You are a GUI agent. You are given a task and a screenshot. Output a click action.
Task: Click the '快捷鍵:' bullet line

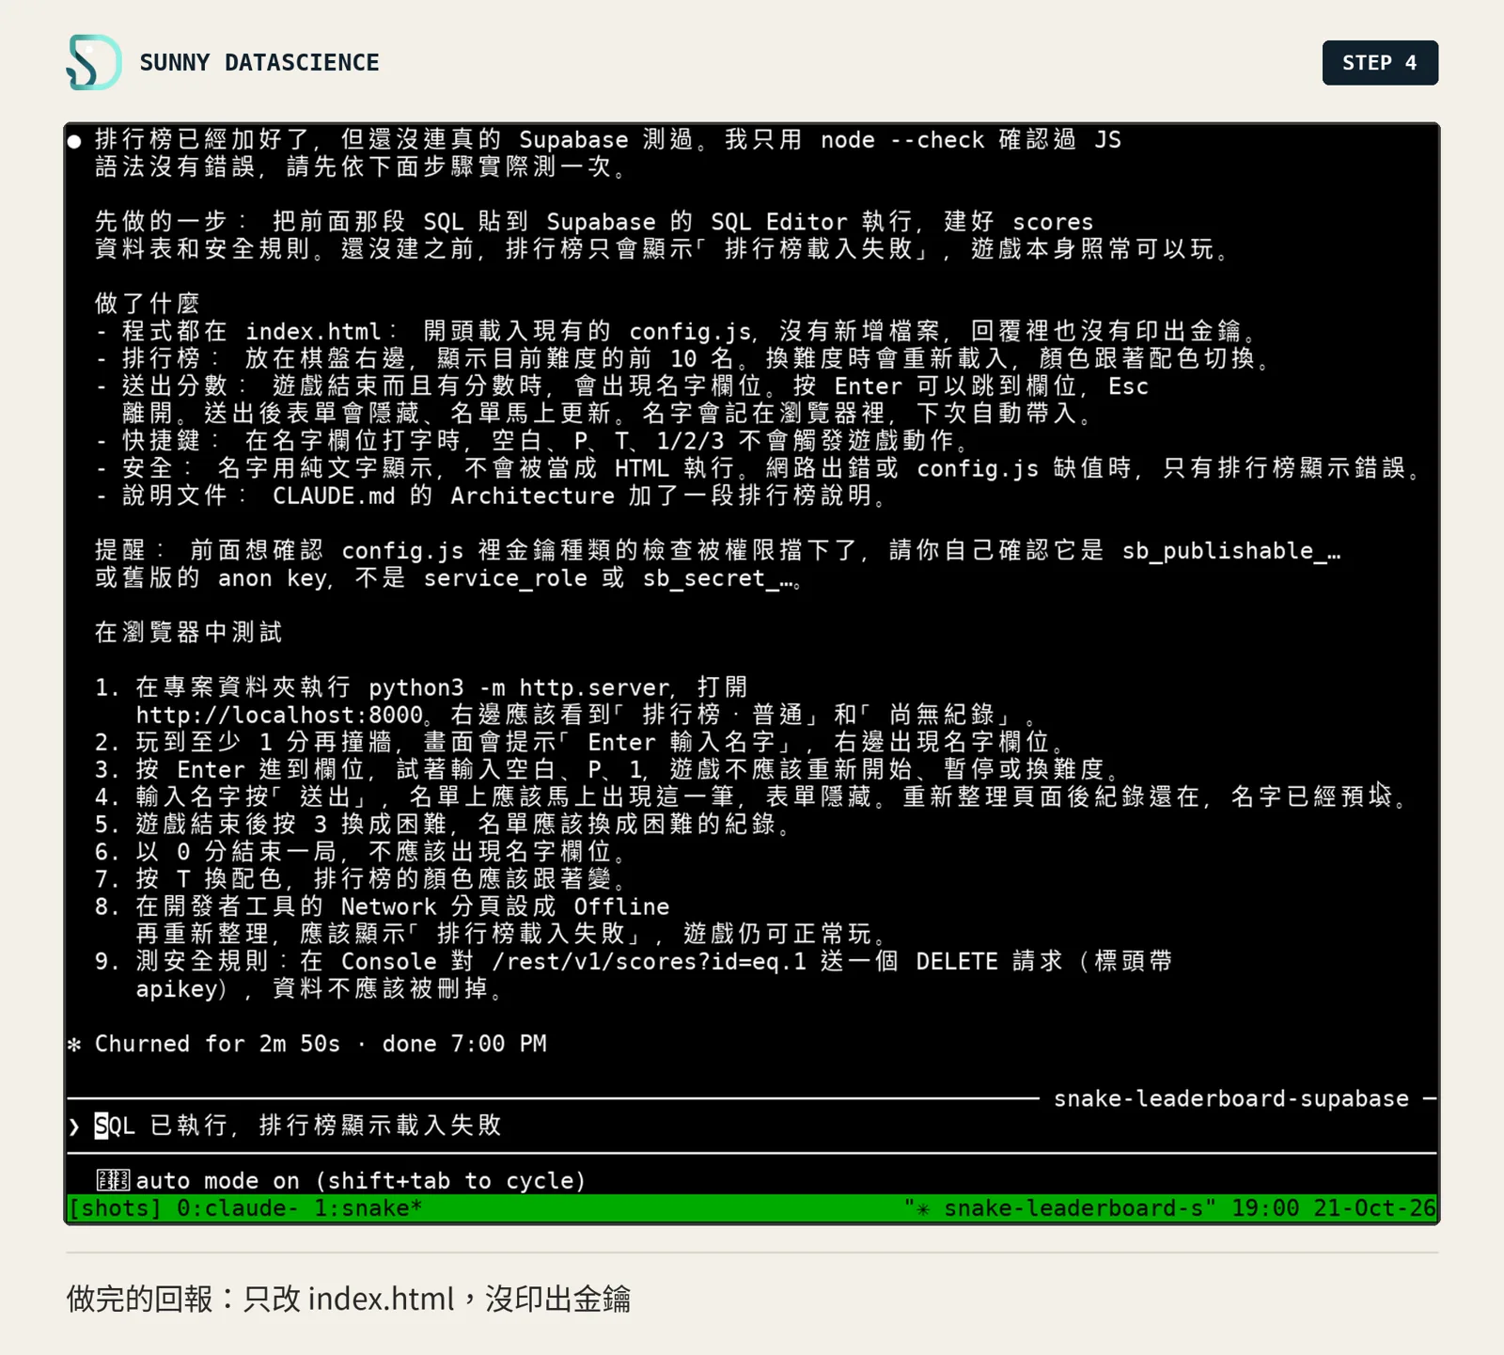531,441
